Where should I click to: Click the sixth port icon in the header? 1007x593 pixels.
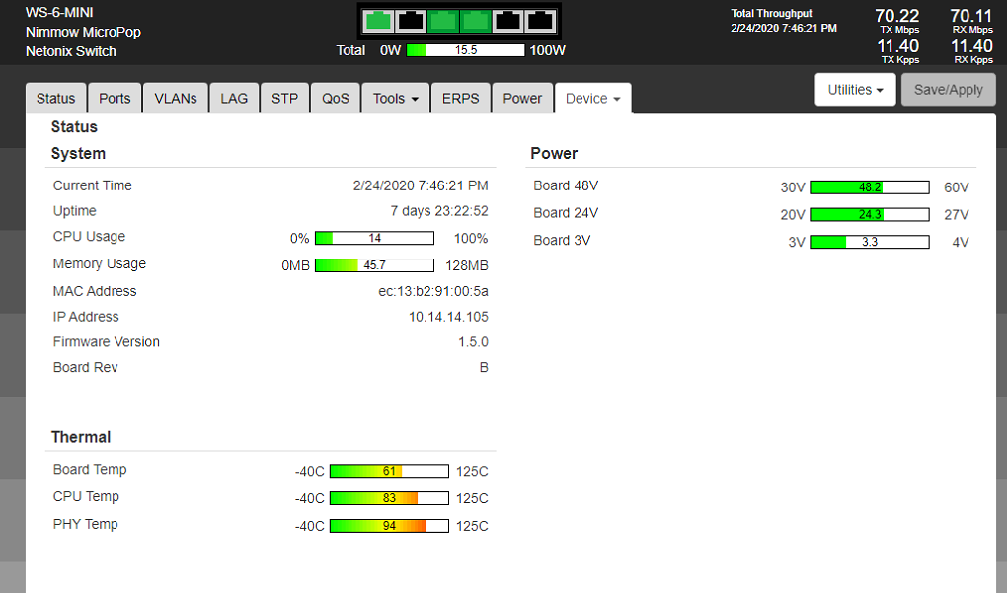(540, 21)
